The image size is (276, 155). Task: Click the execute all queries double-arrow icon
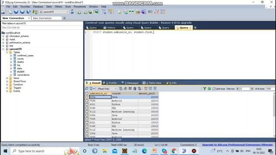tap(22, 12)
